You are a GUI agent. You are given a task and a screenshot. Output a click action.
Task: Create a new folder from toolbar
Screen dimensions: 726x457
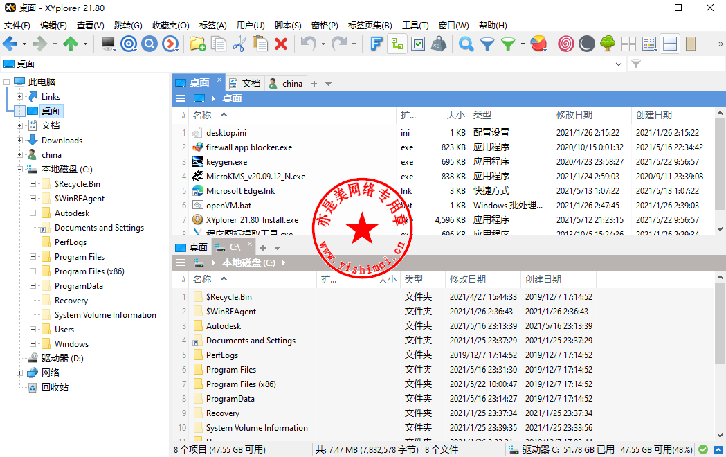coord(198,44)
